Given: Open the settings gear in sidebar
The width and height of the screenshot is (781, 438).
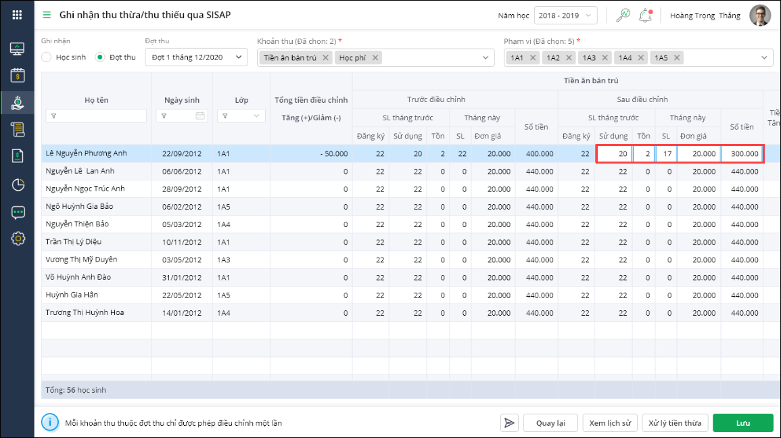Looking at the screenshot, I should [x=18, y=239].
